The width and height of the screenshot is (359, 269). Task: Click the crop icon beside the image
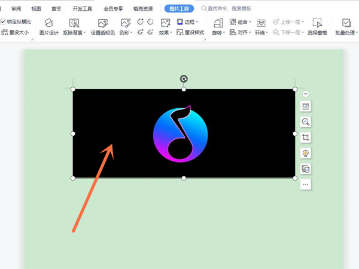[x=306, y=137]
